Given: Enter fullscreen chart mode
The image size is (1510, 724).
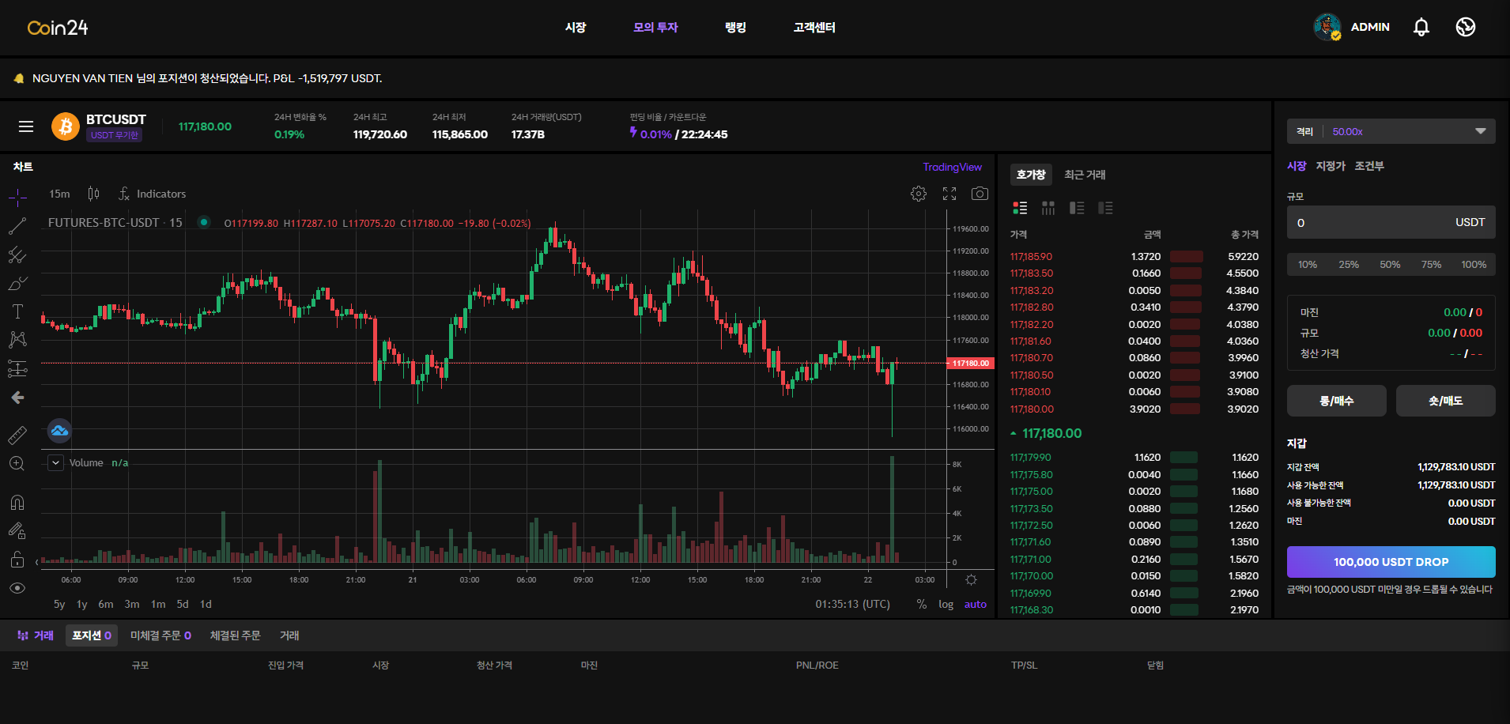Looking at the screenshot, I should tap(949, 194).
